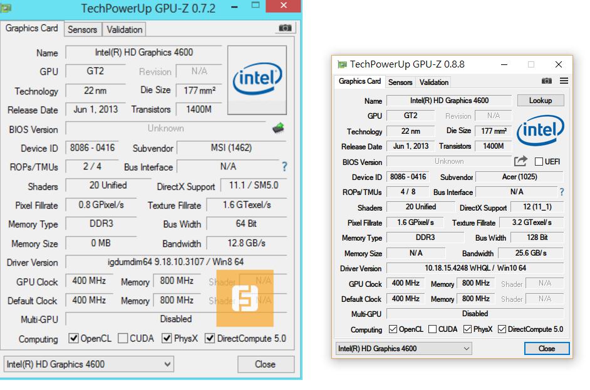
Task: Minimize the GPU-Z 0.8.8 window
Action: pyautogui.click(x=504, y=64)
